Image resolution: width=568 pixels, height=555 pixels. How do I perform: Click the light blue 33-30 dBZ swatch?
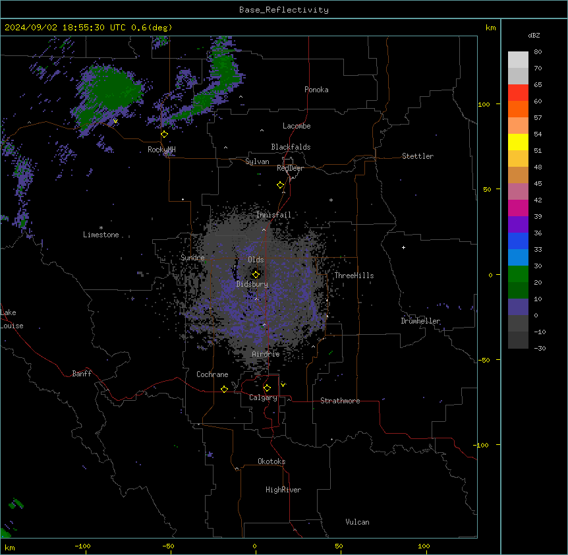[518, 258]
